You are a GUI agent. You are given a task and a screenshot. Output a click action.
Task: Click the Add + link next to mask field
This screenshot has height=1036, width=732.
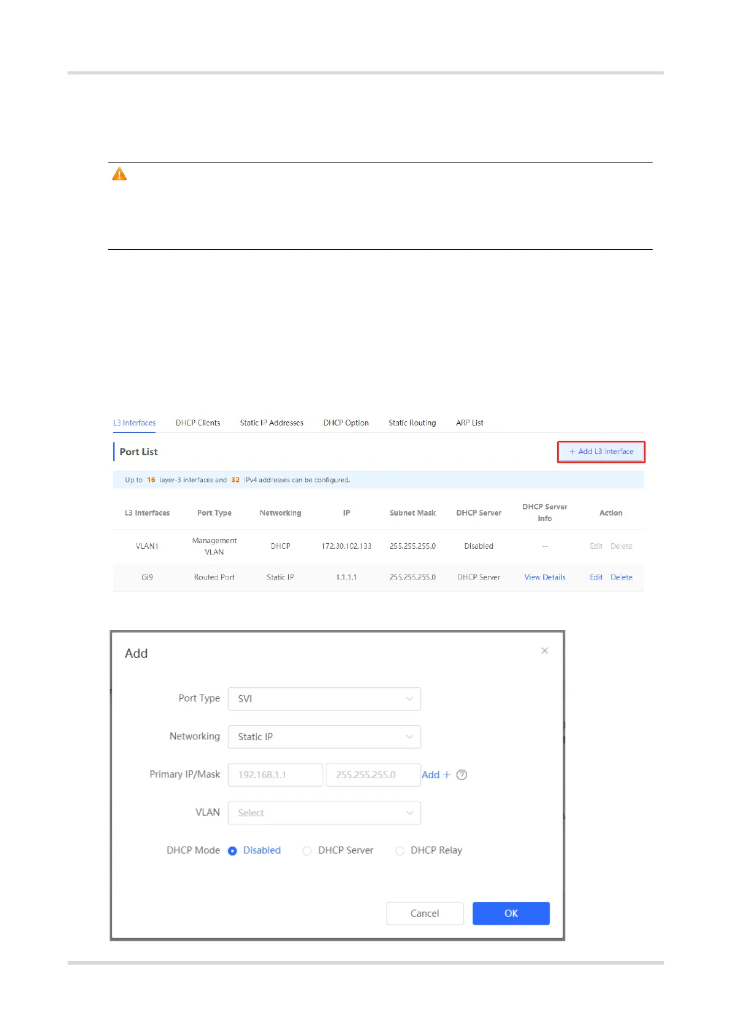(x=436, y=775)
